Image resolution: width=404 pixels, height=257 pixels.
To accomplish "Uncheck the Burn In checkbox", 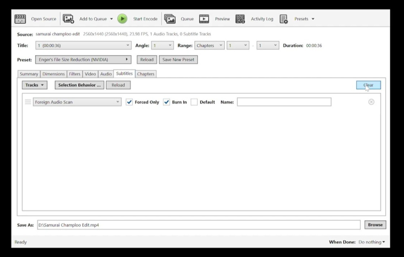I will coord(167,102).
